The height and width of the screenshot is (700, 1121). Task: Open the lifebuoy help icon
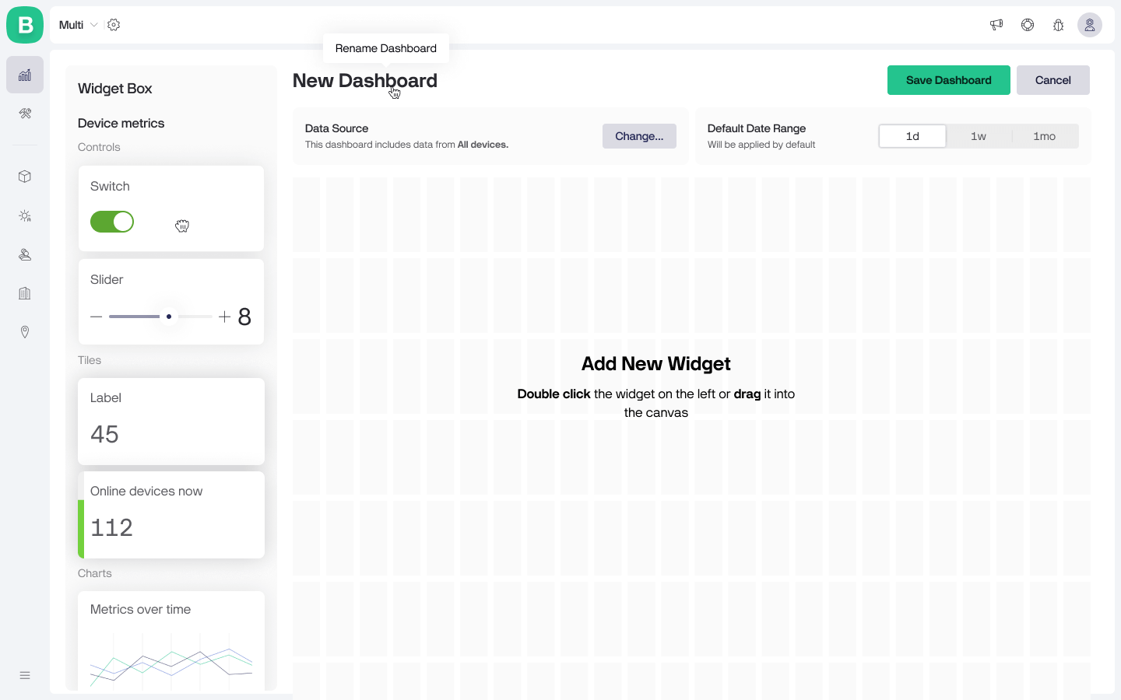pos(1028,25)
